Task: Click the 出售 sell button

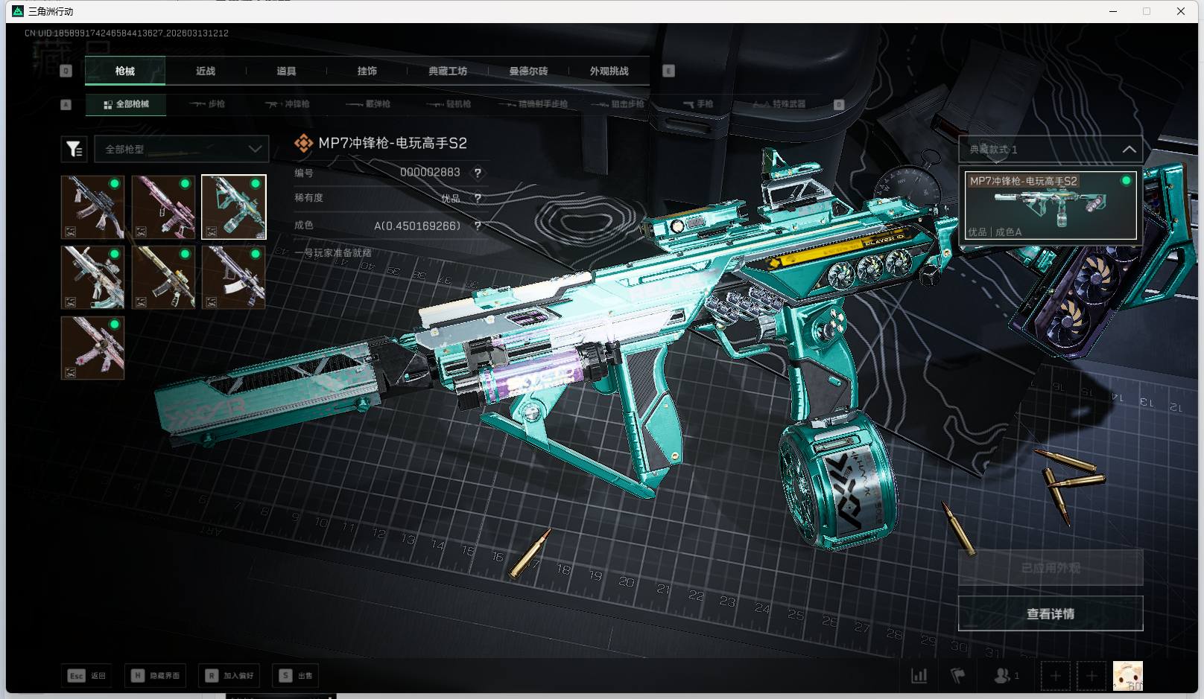Action: point(297,675)
